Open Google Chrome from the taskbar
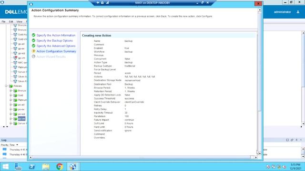The height and width of the screenshot is (171, 305). click(x=60, y=167)
